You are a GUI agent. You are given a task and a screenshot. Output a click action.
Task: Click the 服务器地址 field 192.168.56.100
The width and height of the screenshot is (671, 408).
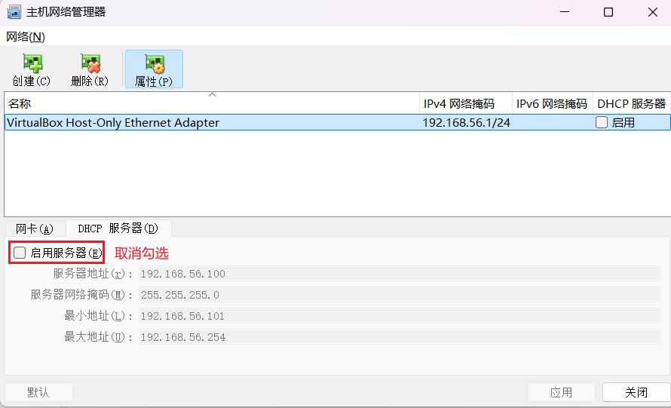(400, 274)
